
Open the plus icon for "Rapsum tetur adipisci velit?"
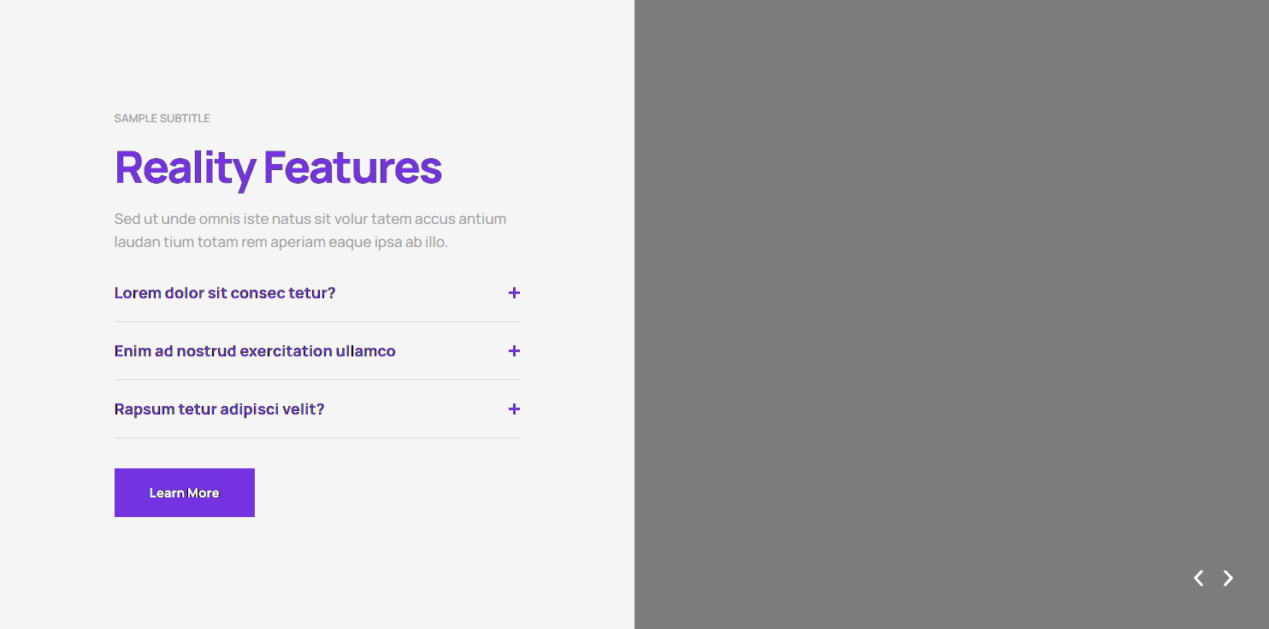pyautogui.click(x=514, y=409)
